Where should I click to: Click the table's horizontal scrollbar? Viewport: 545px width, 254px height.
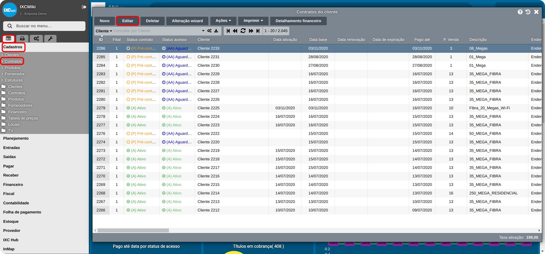tap(133, 230)
